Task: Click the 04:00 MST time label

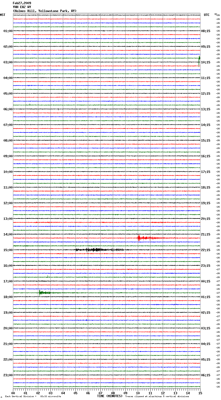Action: pyautogui.click(x=8, y=78)
